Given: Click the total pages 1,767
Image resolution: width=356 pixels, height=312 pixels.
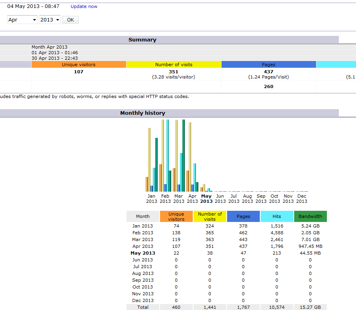Looking at the screenshot, I should (x=243, y=307).
